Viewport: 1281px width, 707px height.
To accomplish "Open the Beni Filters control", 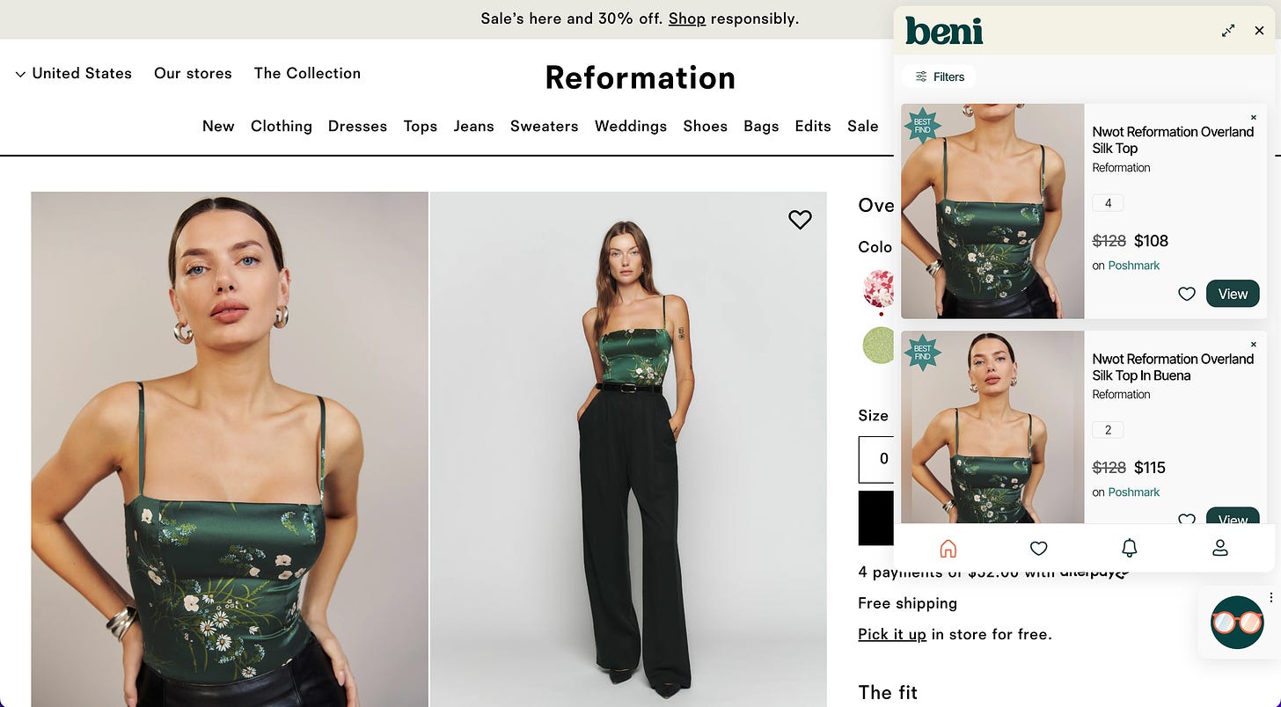I will tap(939, 77).
